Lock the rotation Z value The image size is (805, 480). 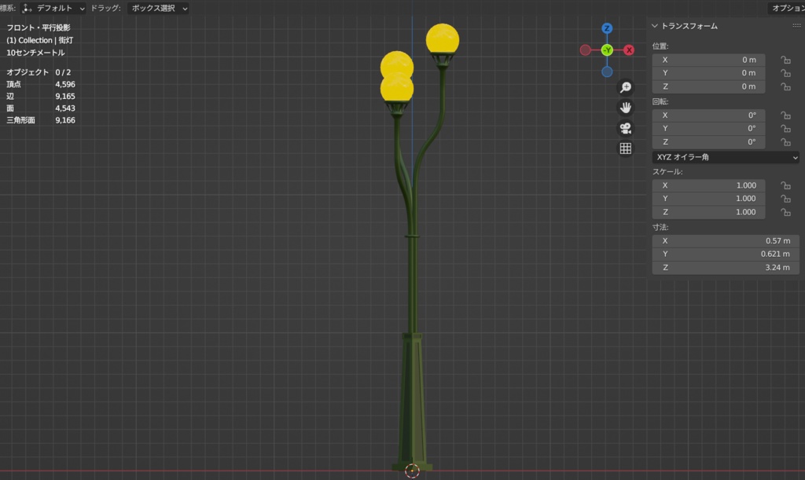pos(785,142)
